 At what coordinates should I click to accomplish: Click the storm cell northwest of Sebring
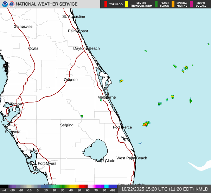coord(82,116)
